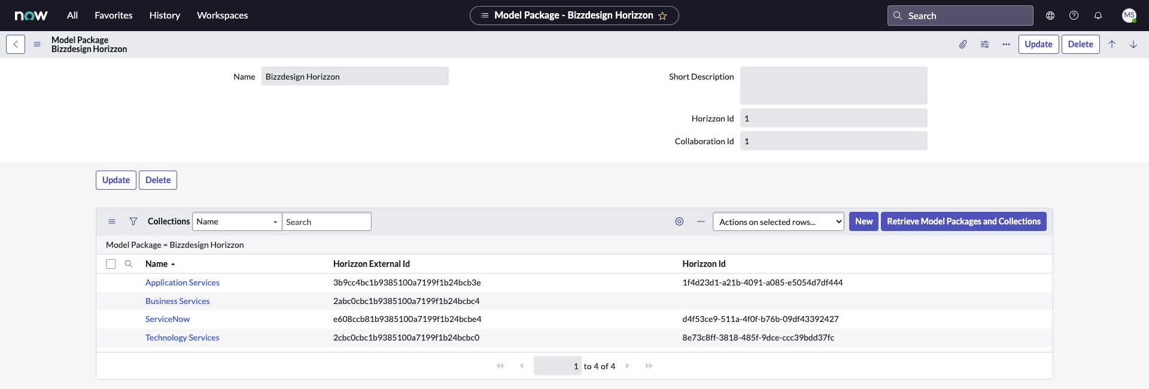Click Horizzon Id d4f53ce9-511a-4f0f-b76b-09df43392427
1149x389 pixels.
pos(761,319)
